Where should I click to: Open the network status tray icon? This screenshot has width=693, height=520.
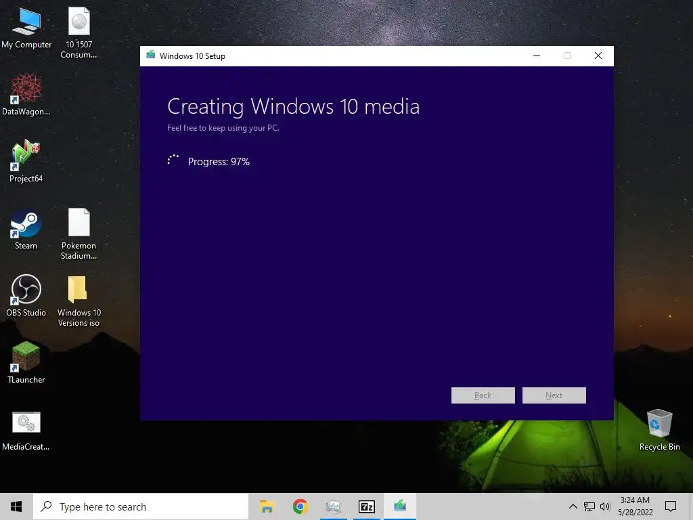tap(589, 506)
